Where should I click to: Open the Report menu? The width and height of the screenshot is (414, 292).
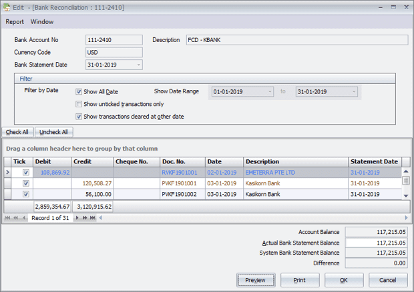click(x=15, y=22)
